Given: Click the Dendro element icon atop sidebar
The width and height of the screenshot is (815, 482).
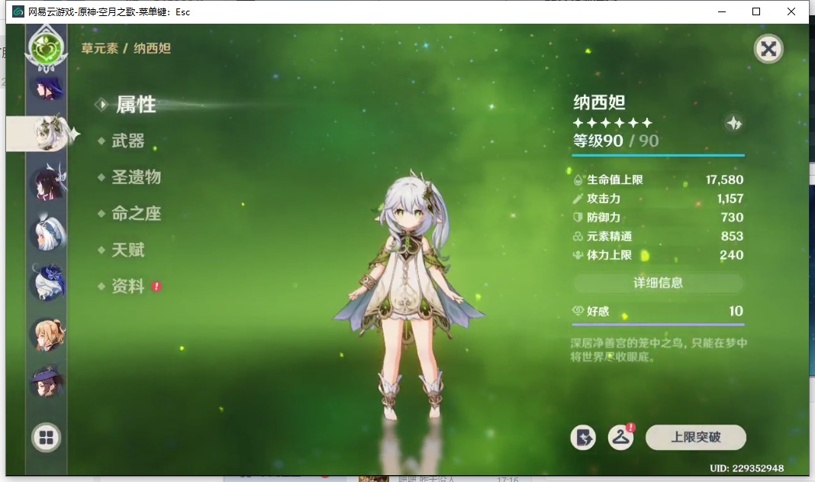Looking at the screenshot, I should point(46,47).
